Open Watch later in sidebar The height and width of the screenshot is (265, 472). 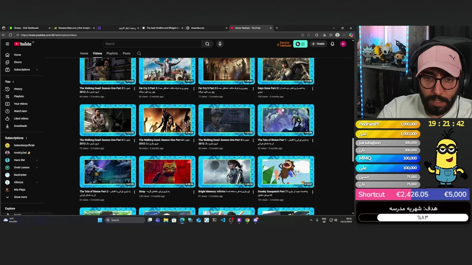pos(20,111)
